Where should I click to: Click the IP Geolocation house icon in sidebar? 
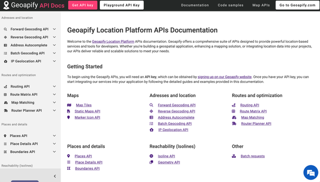click(x=6, y=61)
